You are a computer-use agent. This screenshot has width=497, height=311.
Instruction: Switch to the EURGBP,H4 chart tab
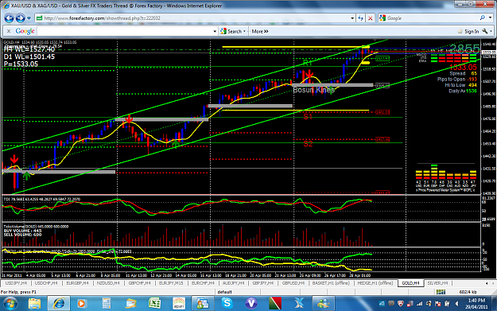click(x=77, y=283)
